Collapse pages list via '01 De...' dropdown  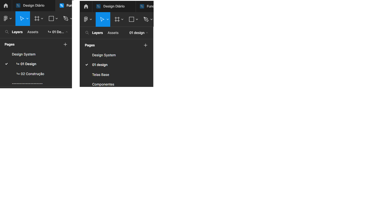(x=58, y=32)
